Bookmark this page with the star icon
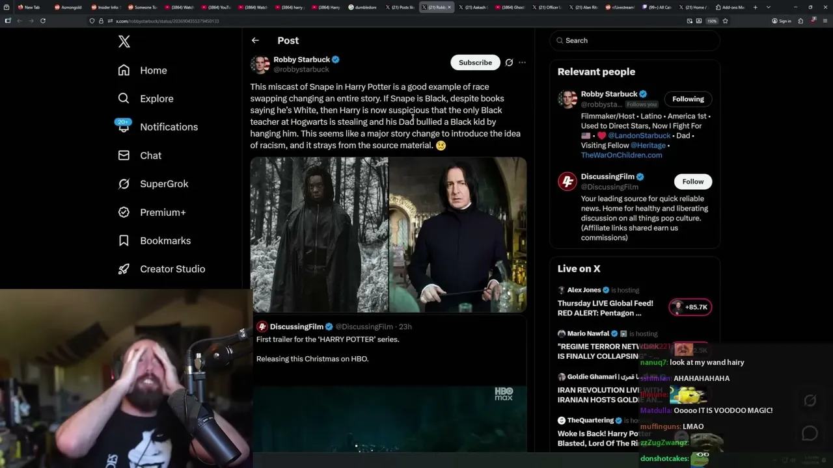The height and width of the screenshot is (468, 833). [725, 21]
